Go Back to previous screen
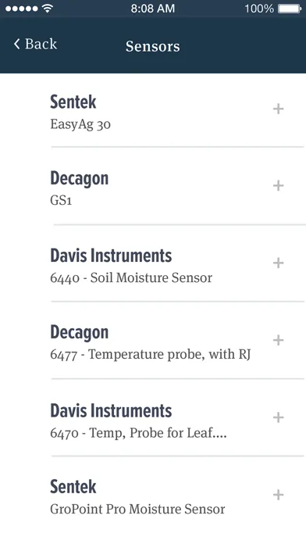306x544 pixels. coord(35,44)
